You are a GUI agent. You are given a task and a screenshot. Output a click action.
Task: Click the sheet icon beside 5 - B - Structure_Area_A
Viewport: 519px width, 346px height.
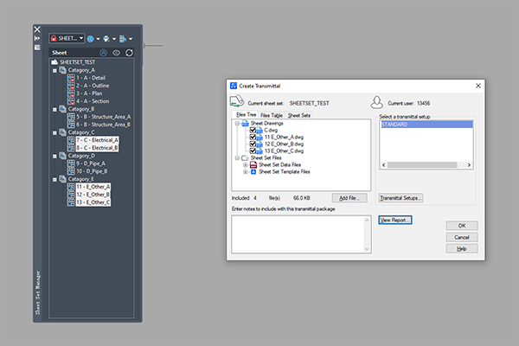[71, 117]
